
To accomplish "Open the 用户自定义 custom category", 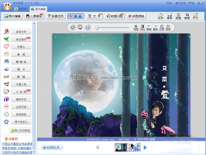I will tap(21, 122).
